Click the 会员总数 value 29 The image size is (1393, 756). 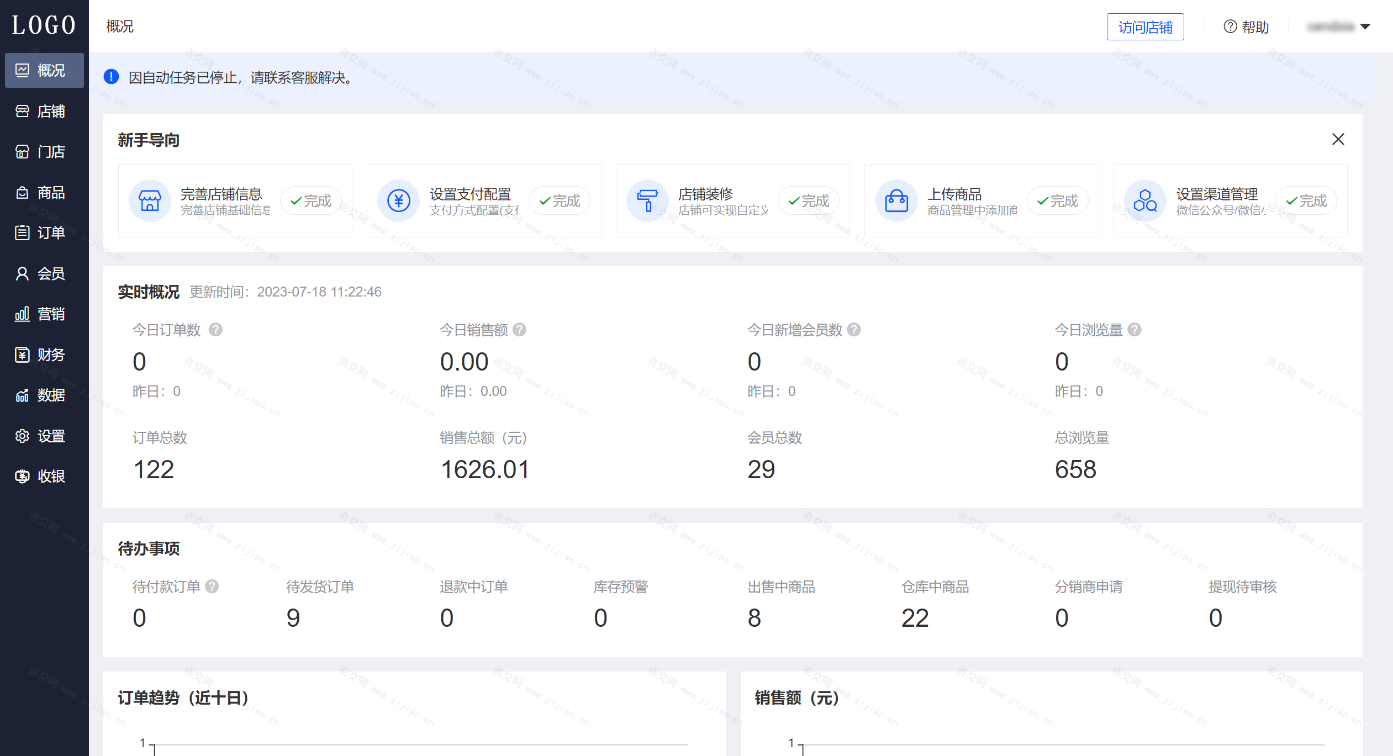tap(762, 470)
